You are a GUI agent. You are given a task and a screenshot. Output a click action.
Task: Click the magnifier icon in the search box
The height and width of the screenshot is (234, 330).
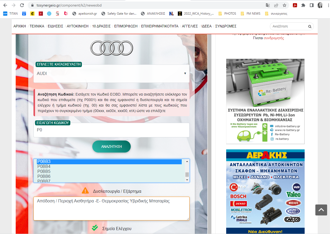coord(310,27)
